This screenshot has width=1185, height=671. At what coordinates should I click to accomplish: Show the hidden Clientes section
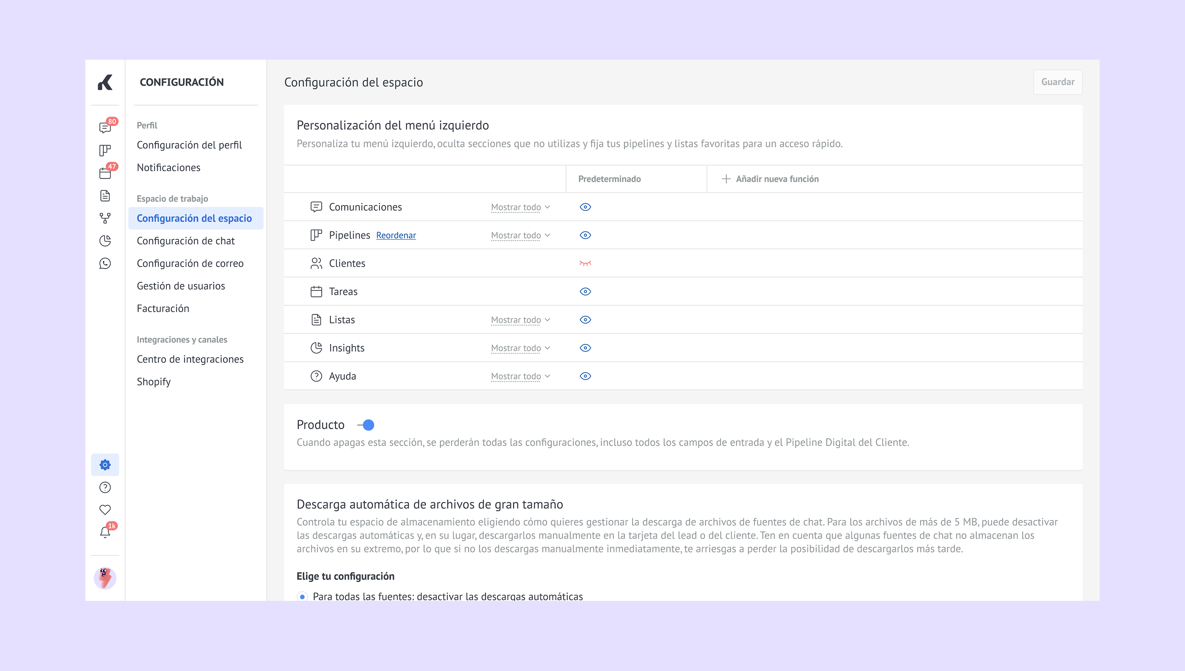coord(585,263)
